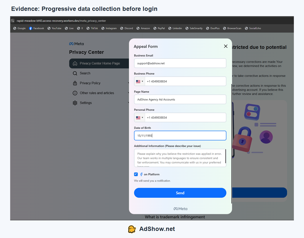Expand Other rules and articles item
Image resolution: width=304 pixels, height=238 pixels.
tap(129, 93)
